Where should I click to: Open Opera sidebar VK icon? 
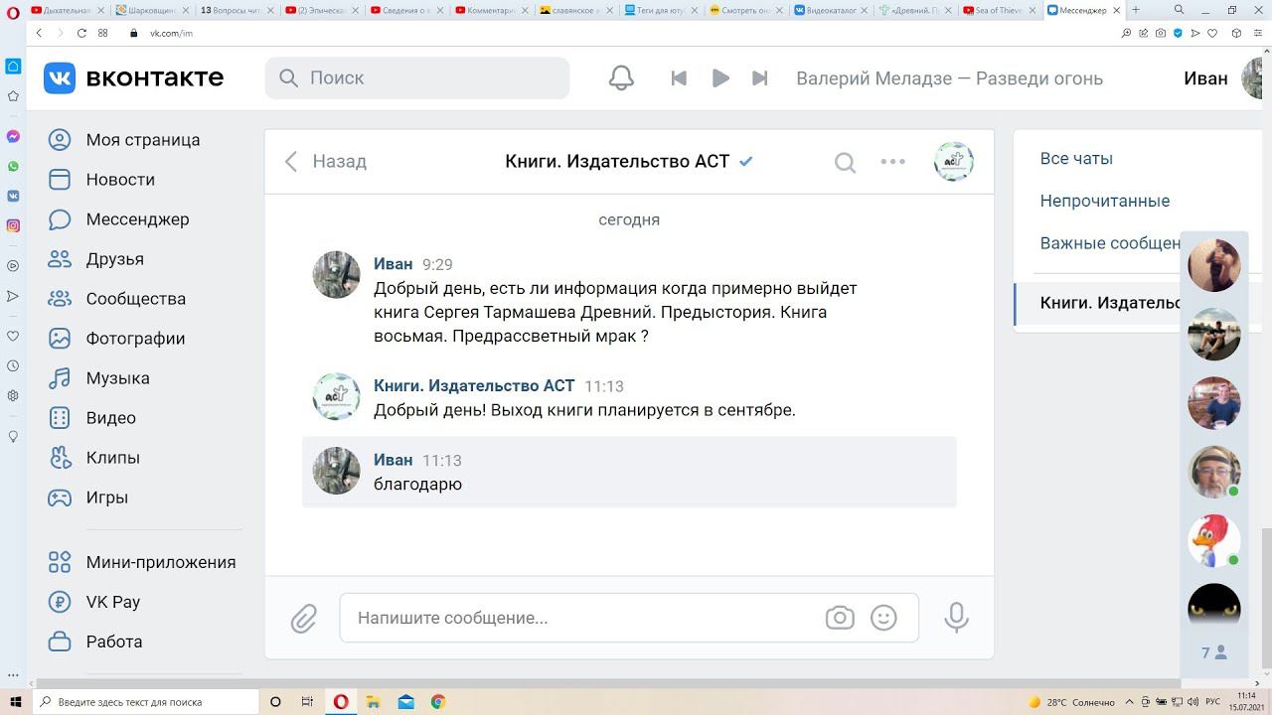pos(13,196)
